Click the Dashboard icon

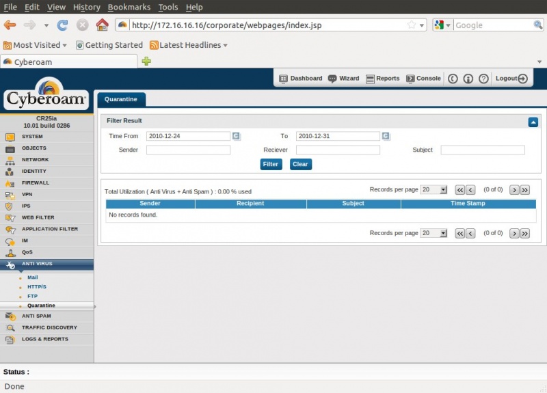283,79
